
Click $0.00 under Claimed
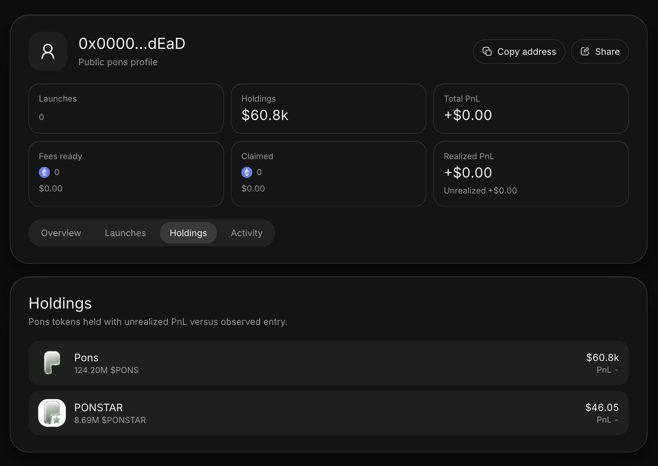253,189
